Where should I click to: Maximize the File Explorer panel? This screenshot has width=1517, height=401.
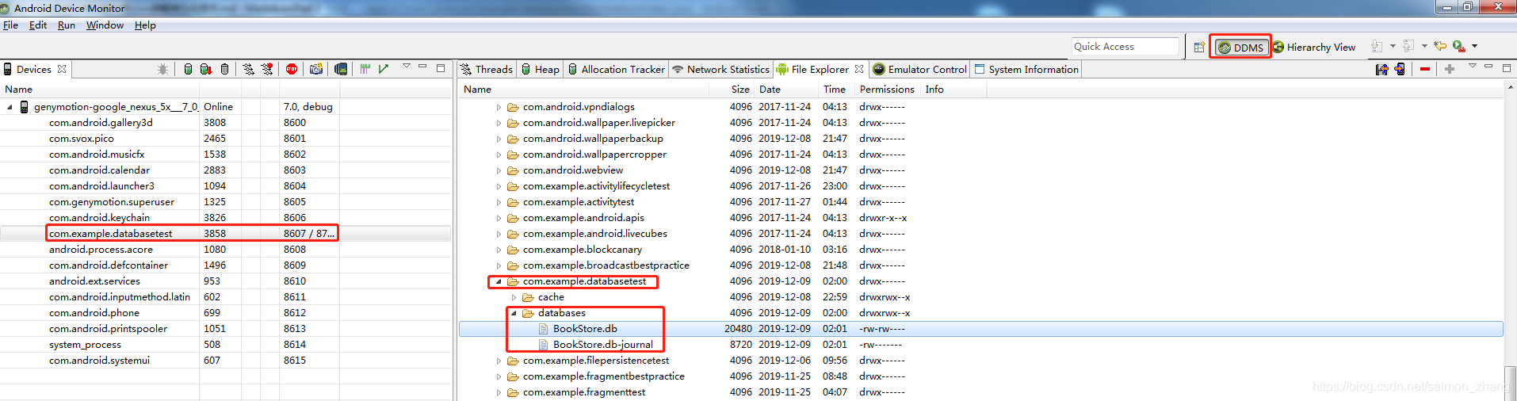point(1507,67)
